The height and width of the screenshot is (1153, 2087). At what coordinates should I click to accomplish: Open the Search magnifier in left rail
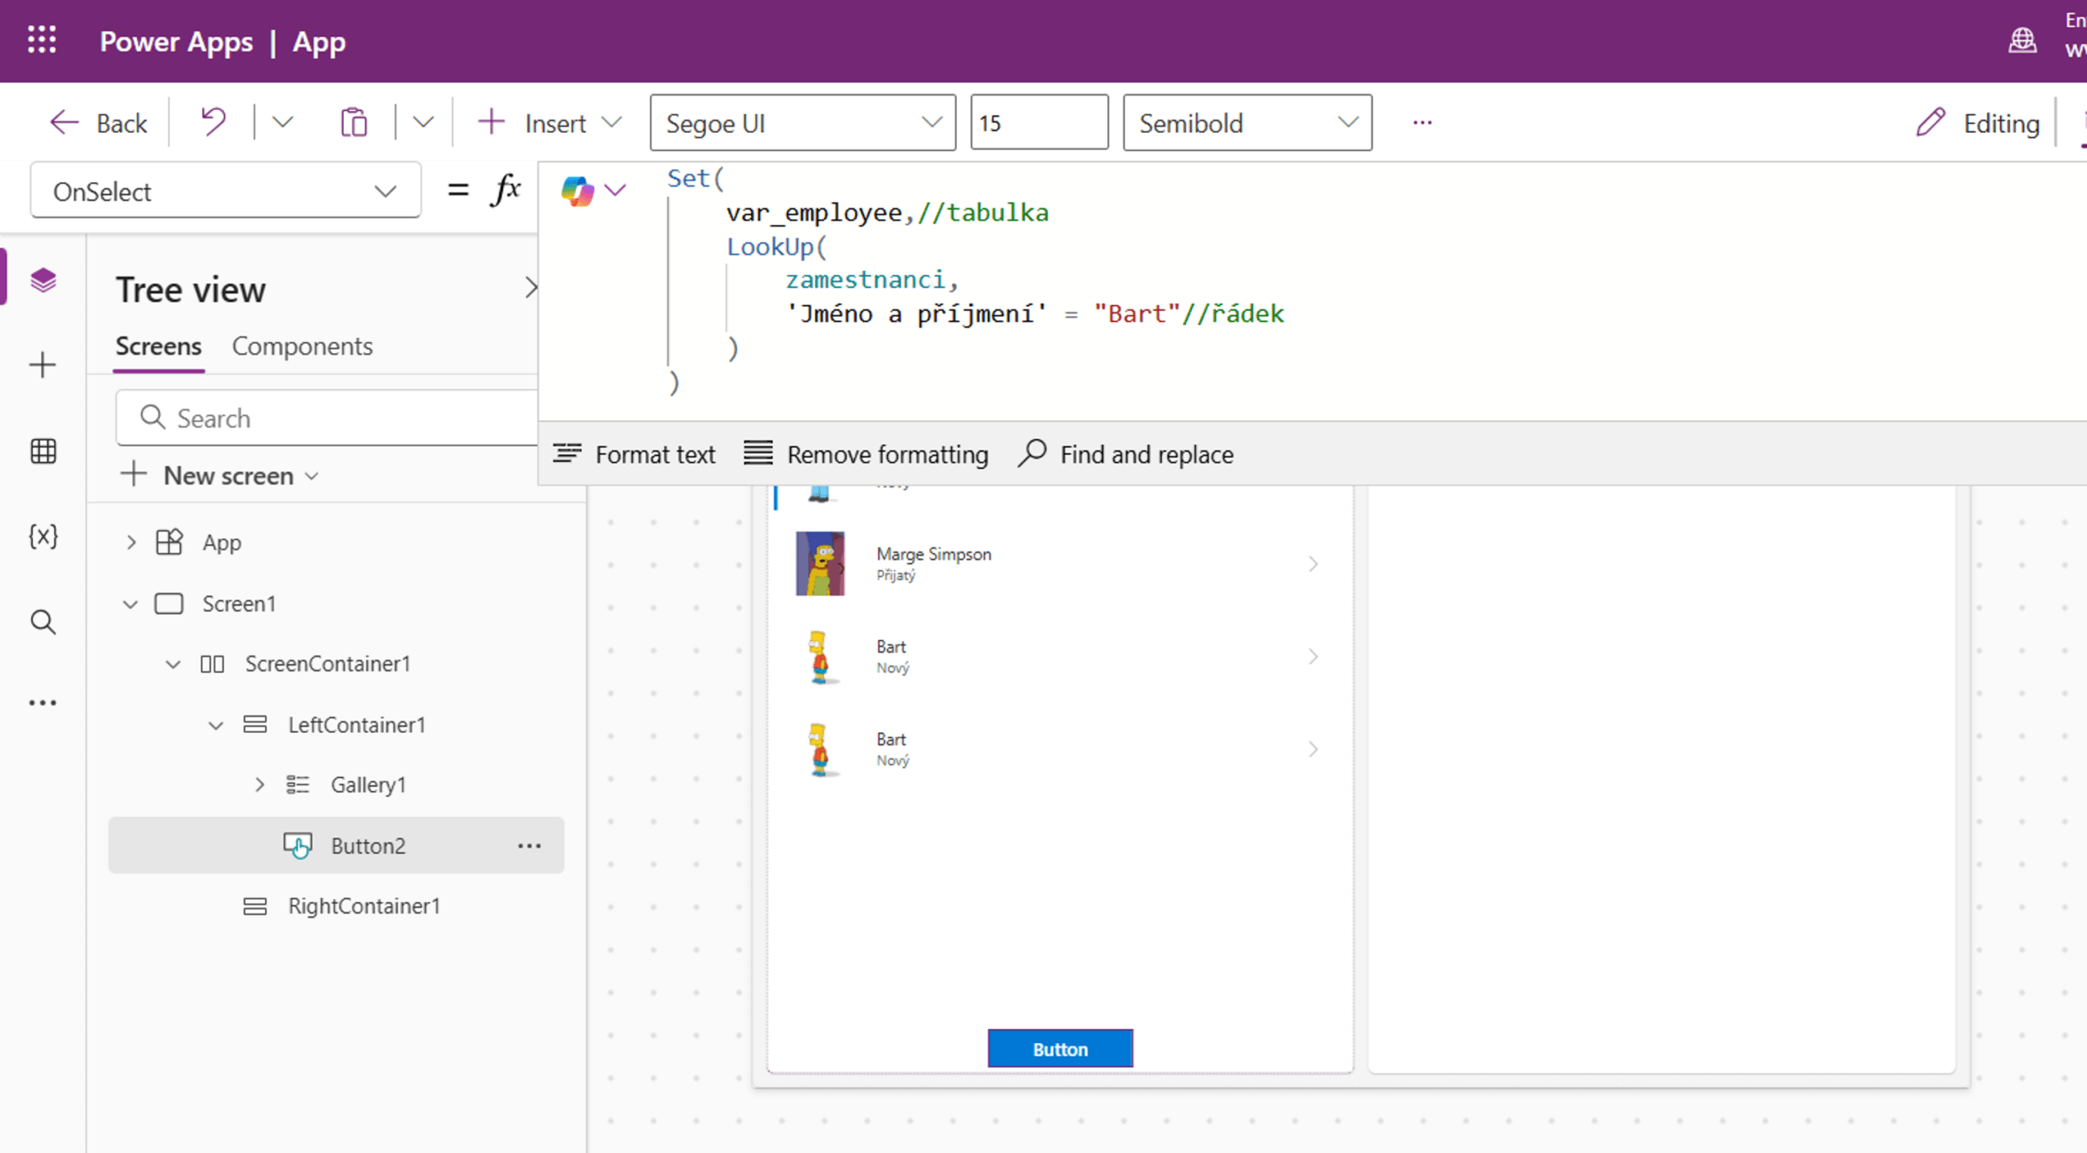pyautogui.click(x=42, y=622)
